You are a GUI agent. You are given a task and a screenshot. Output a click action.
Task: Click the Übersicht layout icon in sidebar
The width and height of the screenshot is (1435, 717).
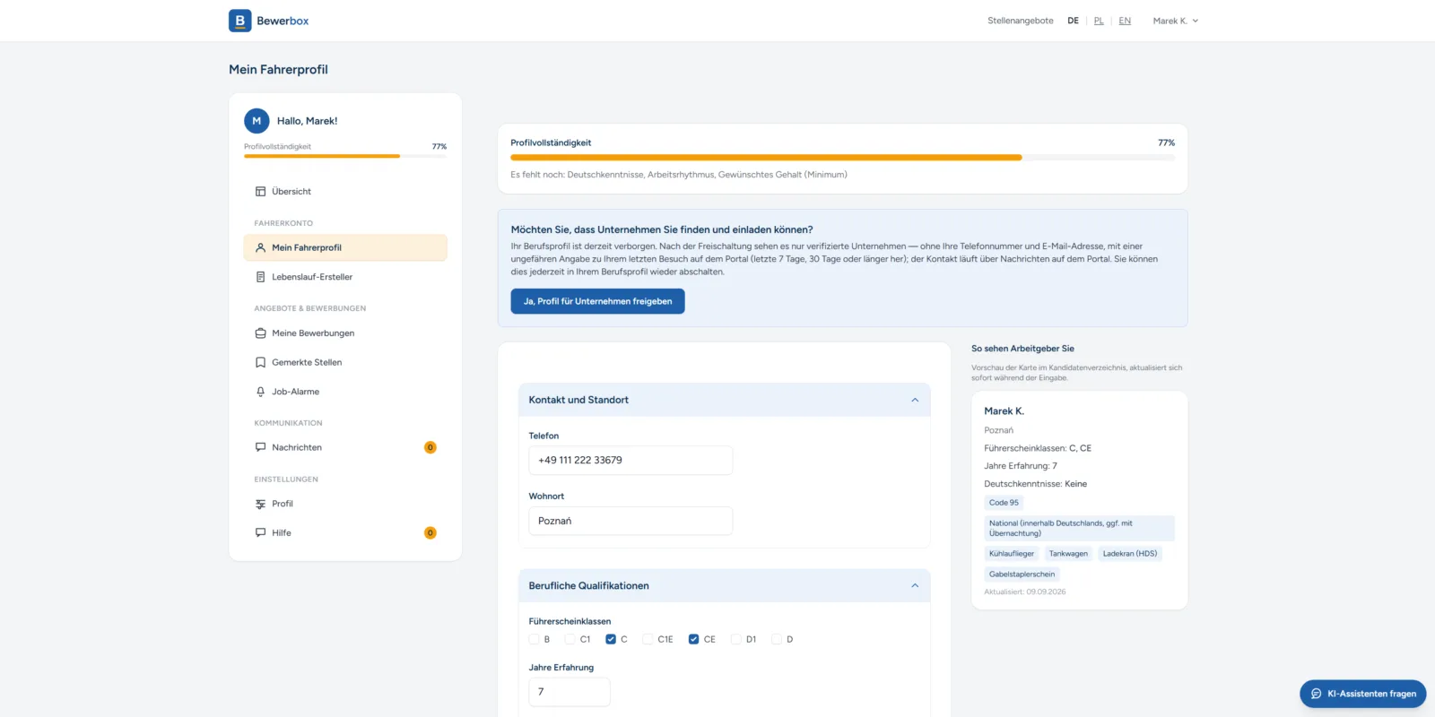point(260,192)
